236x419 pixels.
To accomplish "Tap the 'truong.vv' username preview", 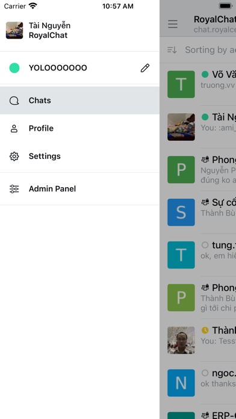I will (x=218, y=85).
